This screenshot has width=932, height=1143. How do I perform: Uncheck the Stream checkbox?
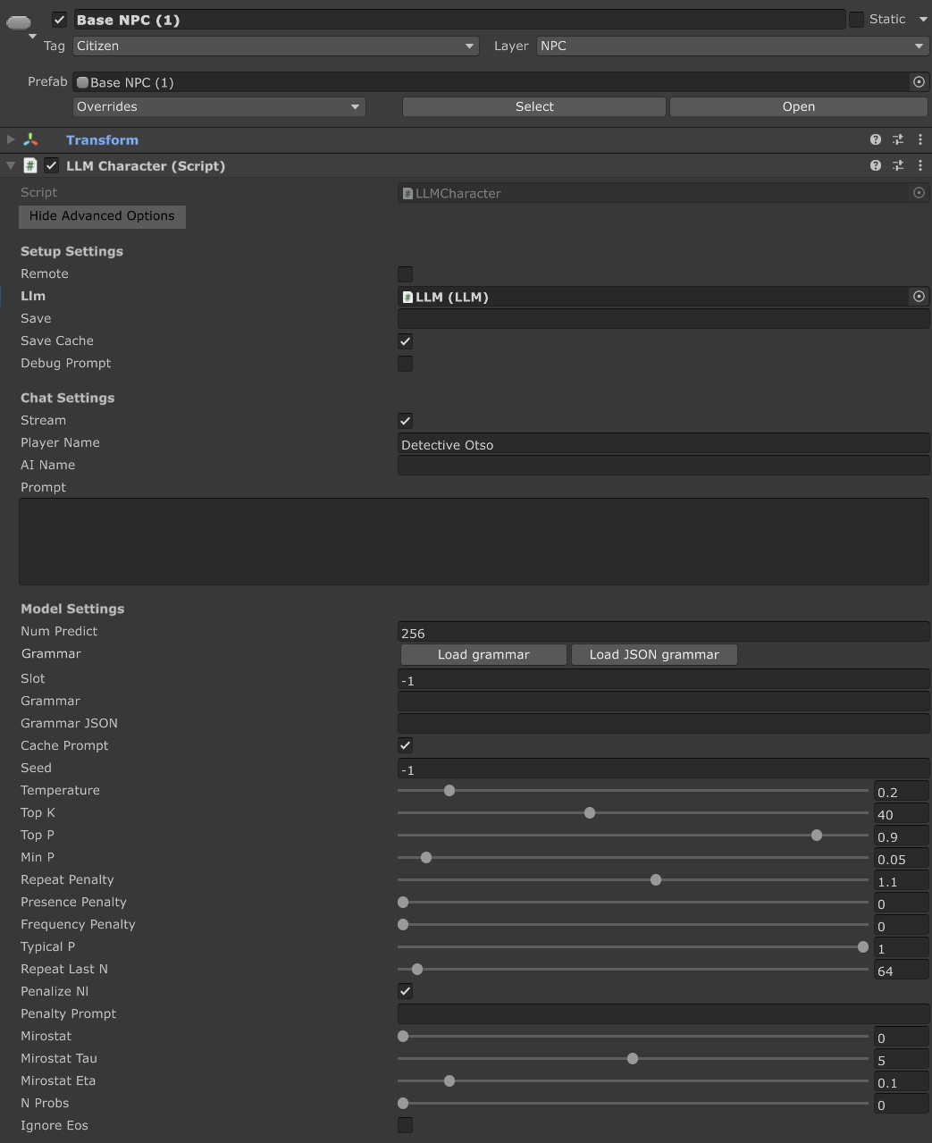point(405,420)
